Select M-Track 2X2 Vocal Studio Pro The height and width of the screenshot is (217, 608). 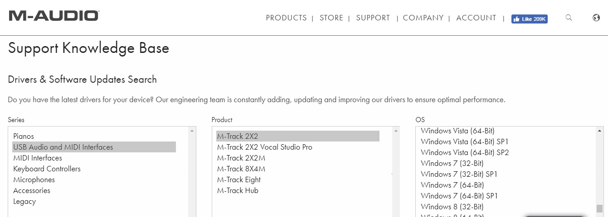(264, 147)
